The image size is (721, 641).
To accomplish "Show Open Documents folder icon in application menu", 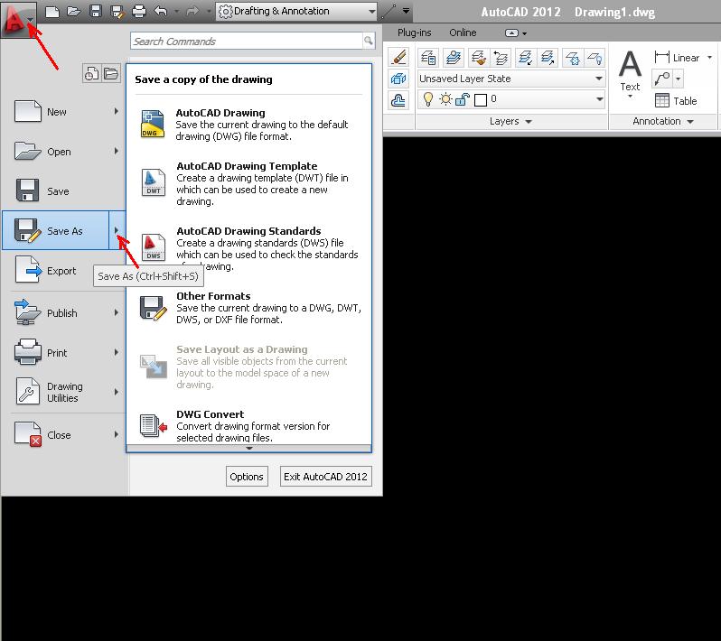I will point(111,73).
